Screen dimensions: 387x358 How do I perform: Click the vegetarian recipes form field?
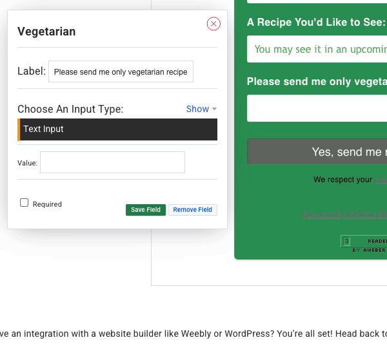(317, 108)
